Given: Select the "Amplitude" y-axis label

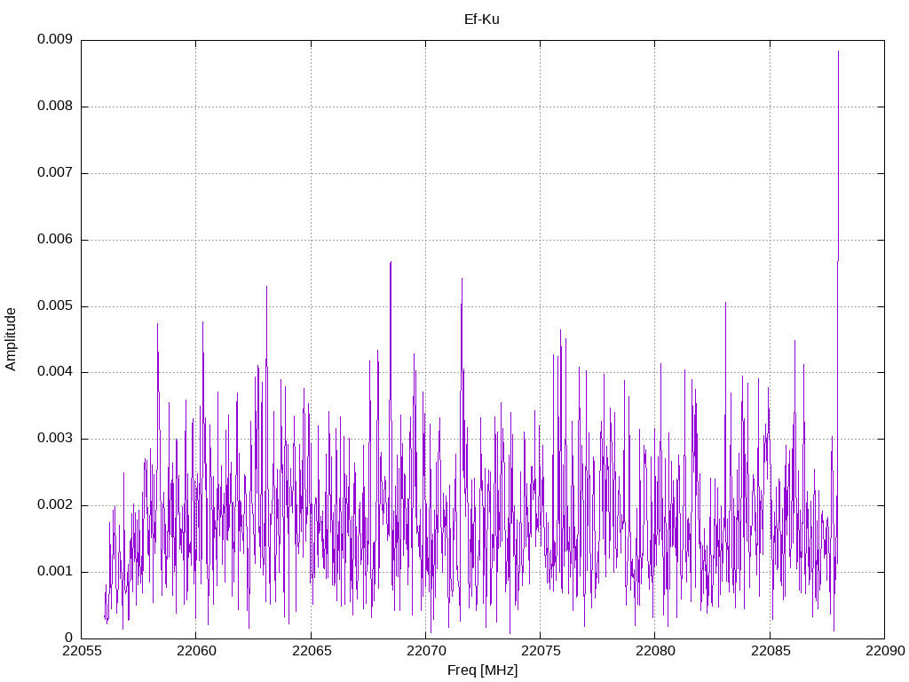Looking at the screenshot, I should pos(11,338).
